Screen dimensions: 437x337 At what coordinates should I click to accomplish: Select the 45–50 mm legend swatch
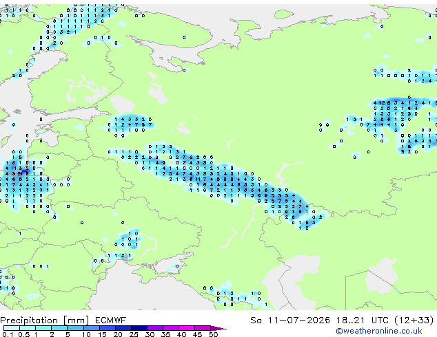pyautogui.click(x=203, y=328)
